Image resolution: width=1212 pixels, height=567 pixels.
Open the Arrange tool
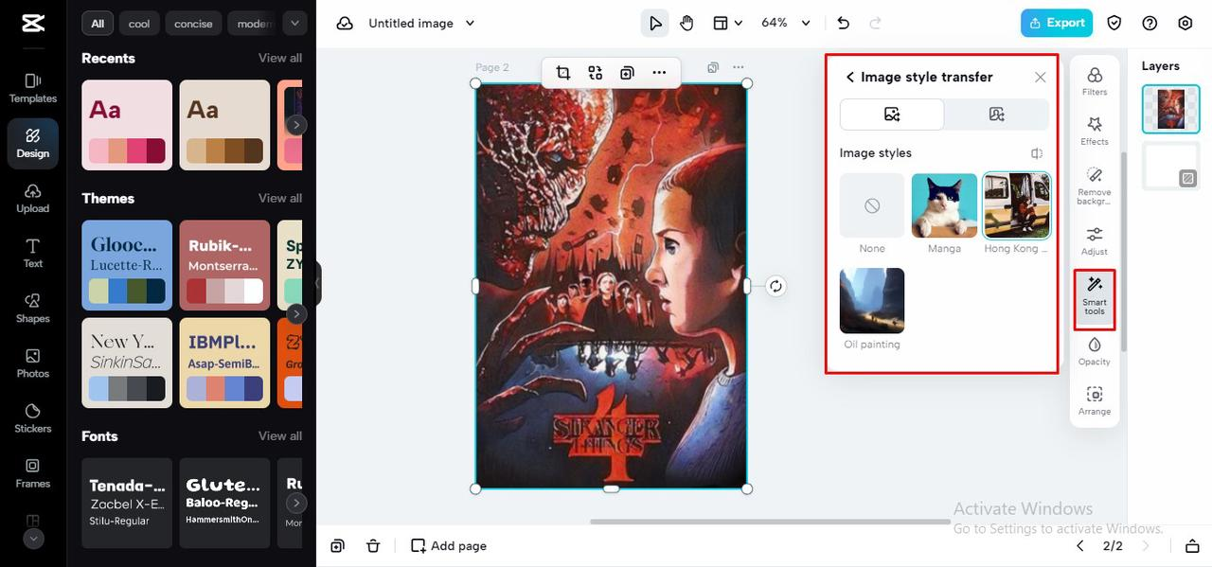coord(1095,400)
